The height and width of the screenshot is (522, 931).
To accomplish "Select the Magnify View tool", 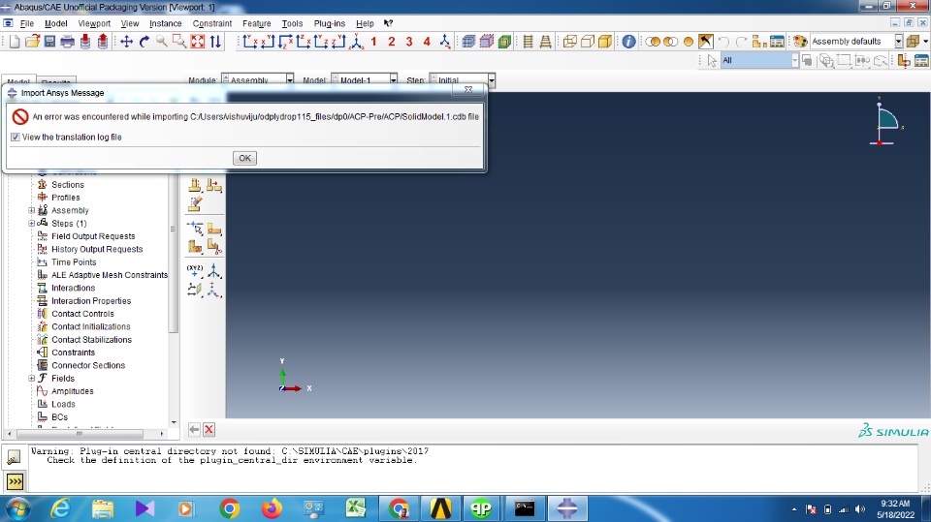I will pyautogui.click(x=162, y=42).
